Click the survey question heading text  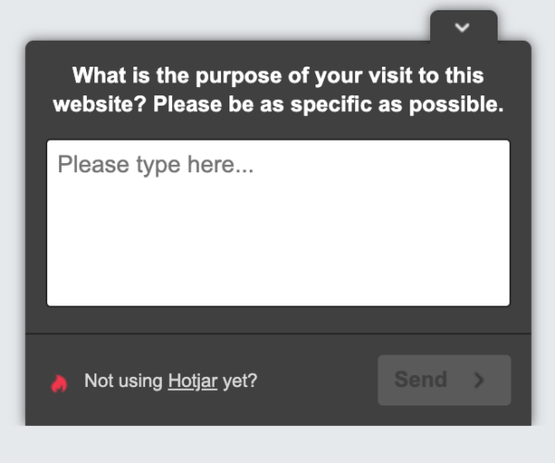pos(277,90)
